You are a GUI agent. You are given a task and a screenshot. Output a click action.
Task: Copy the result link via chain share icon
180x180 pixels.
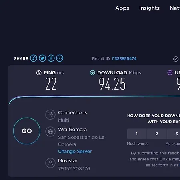(34, 58)
